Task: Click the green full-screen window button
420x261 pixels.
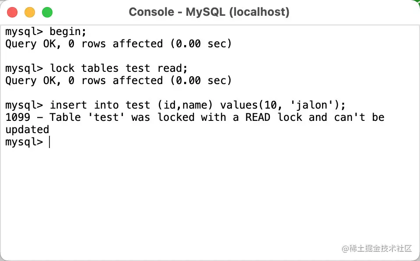Action: pos(47,12)
